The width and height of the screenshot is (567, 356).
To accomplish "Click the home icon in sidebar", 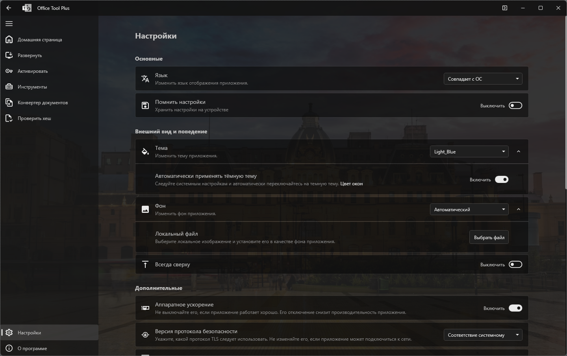I will (9, 39).
